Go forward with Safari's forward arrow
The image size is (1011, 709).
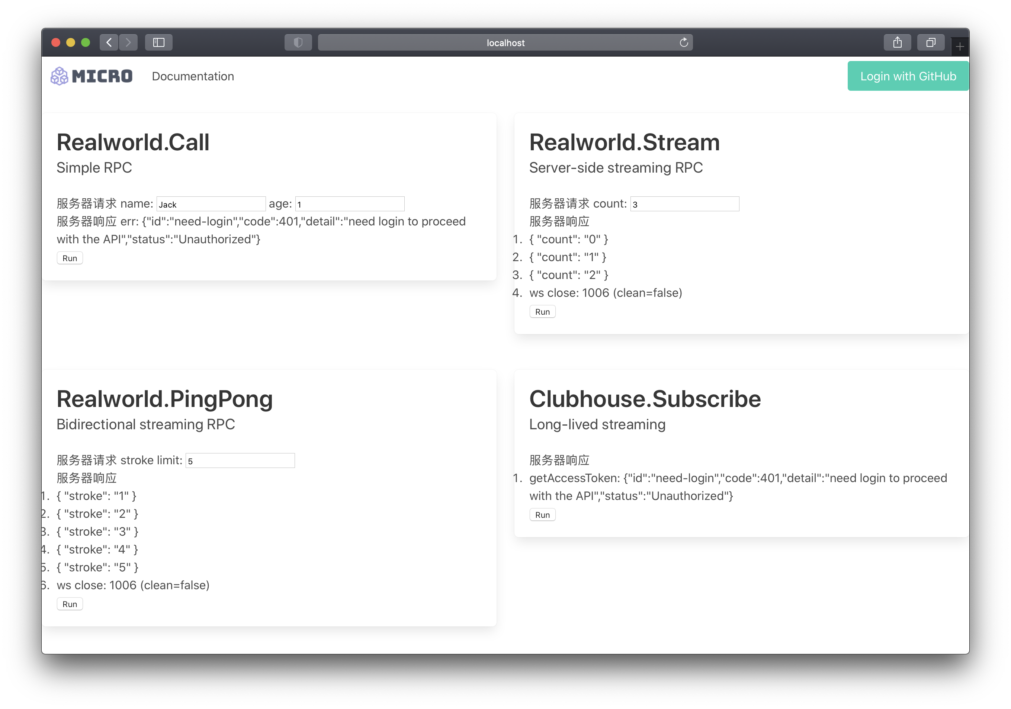coord(128,42)
